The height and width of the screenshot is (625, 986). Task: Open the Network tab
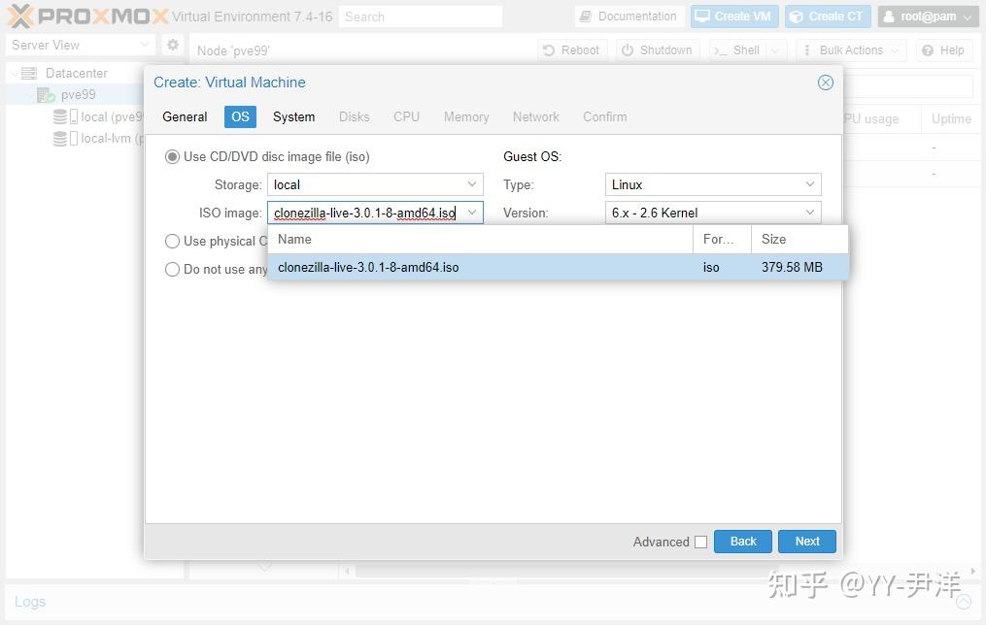(x=535, y=116)
